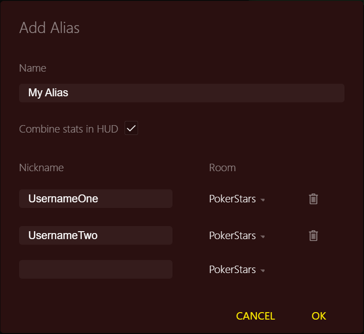The image size is (364, 334).
Task: Click the Room column header
Action: pos(222,167)
